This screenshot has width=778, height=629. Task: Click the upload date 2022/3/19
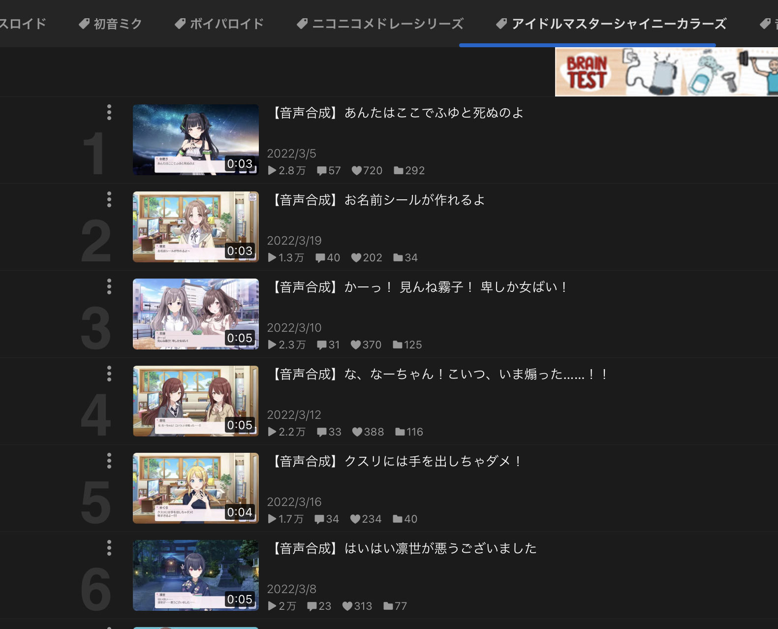coord(294,241)
